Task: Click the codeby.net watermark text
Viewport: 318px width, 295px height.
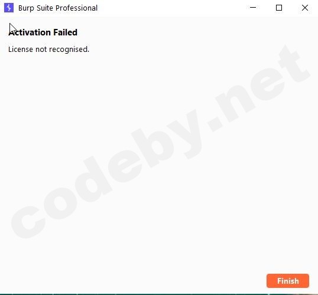Action: pos(160,142)
